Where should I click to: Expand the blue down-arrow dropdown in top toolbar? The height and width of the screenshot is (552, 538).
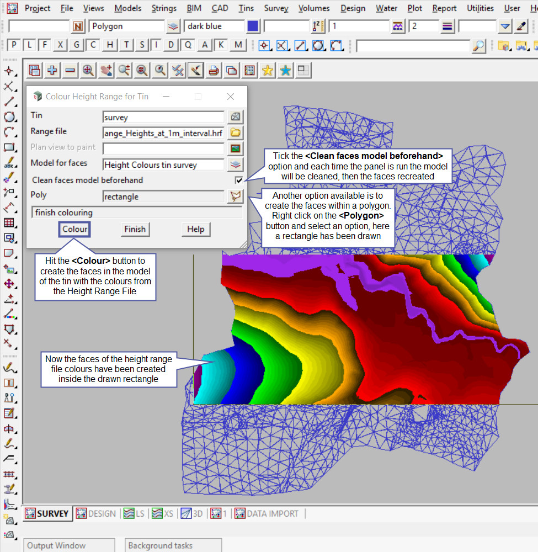tap(505, 26)
